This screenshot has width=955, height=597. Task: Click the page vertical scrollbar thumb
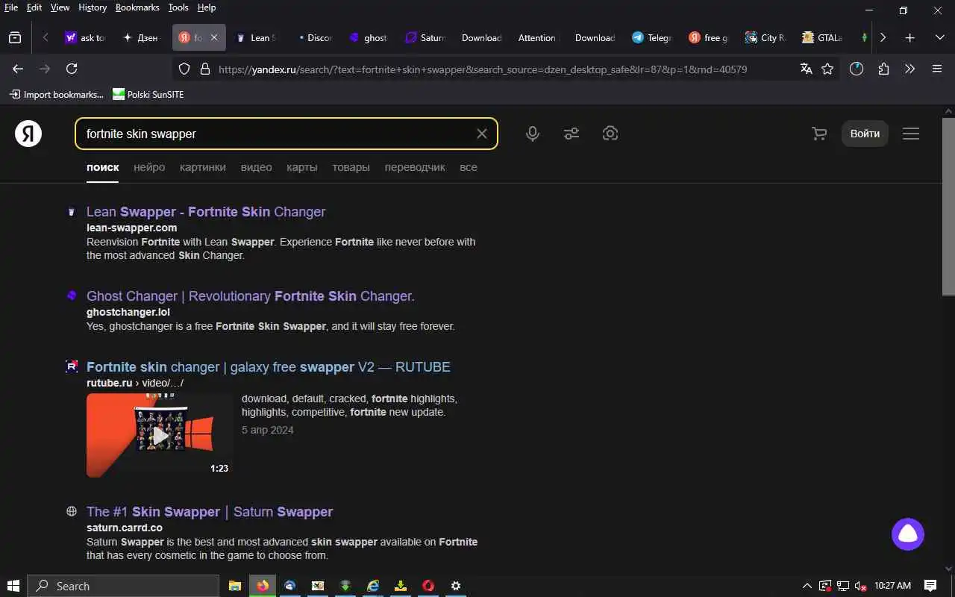[948, 205]
